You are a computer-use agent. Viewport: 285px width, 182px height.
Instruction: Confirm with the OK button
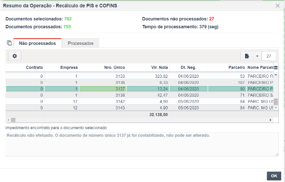pos(274,176)
